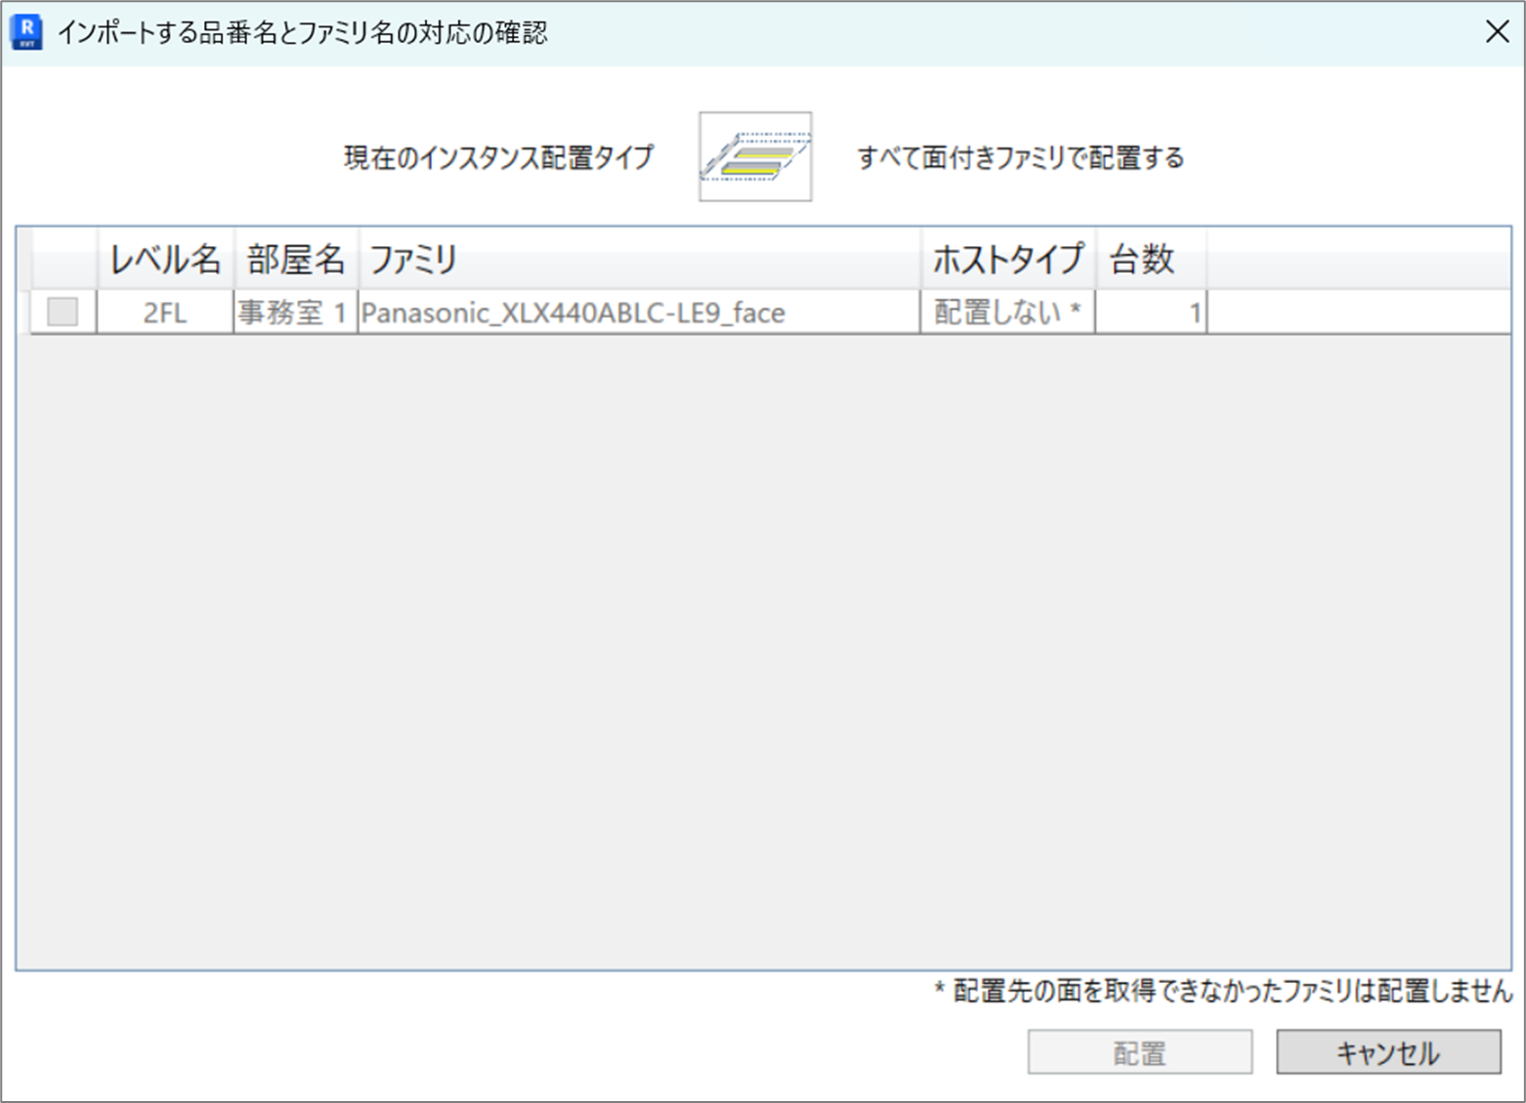Close the import confirmation dialog
This screenshot has height=1103, width=1526.
tap(1496, 32)
